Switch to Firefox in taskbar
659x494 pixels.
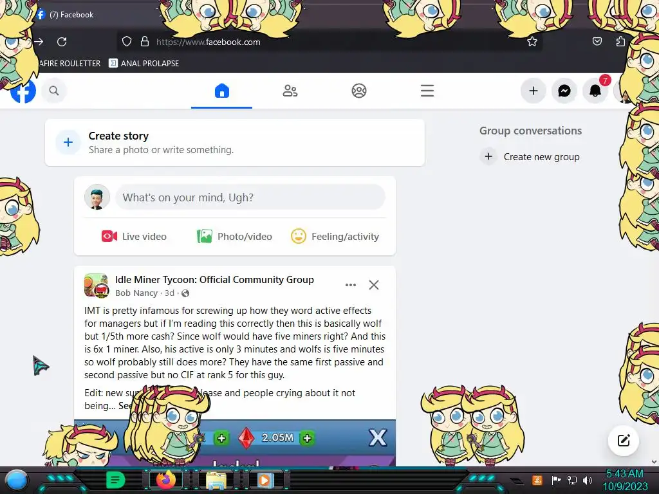tap(165, 480)
